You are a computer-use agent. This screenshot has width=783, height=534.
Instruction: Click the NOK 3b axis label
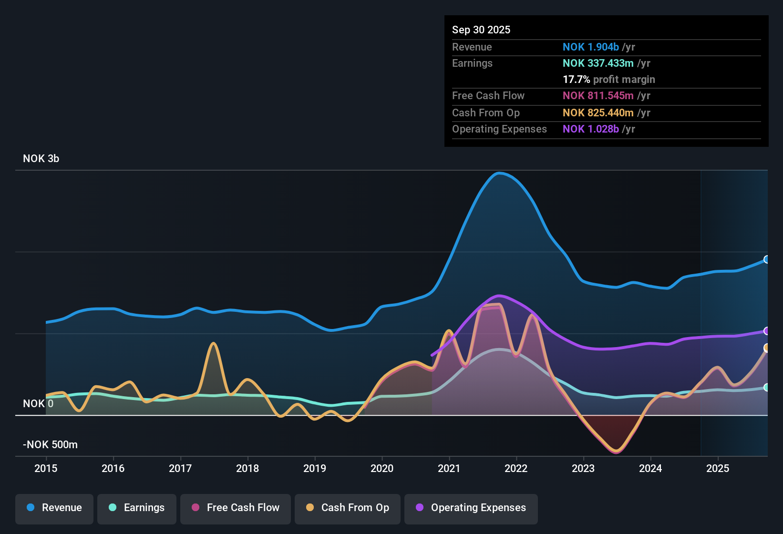41,159
